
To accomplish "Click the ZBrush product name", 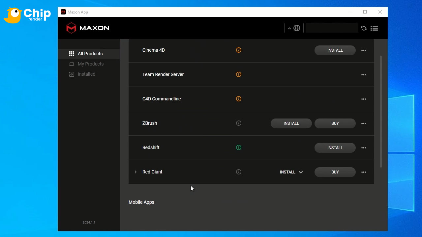I will tap(150, 123).
